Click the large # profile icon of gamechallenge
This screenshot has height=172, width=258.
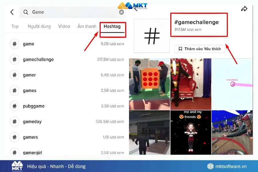coord(152,36)
